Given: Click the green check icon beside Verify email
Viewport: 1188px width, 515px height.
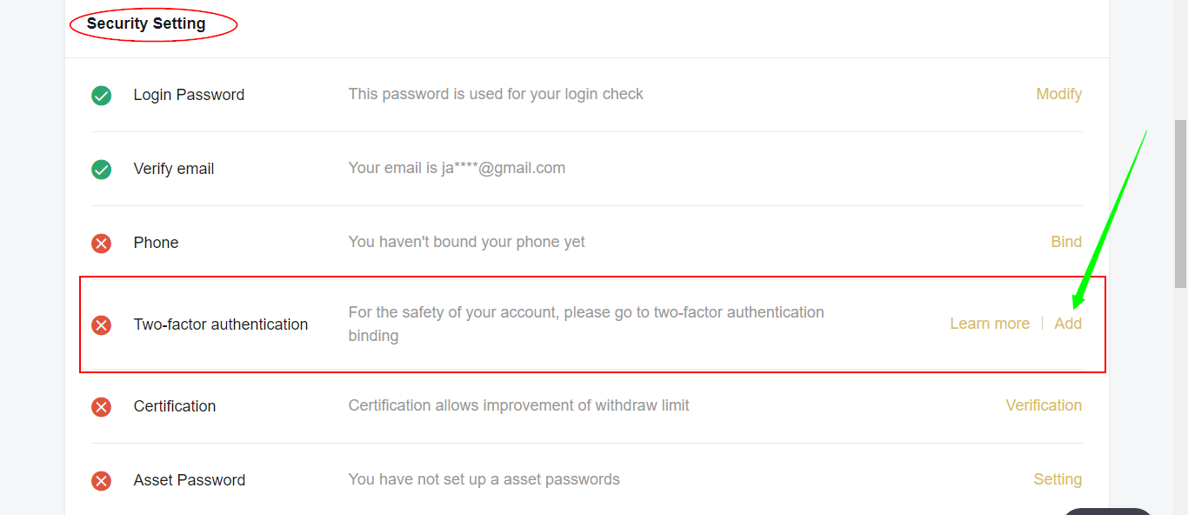Looking at the screenshot, I should [x=102, y=169].
